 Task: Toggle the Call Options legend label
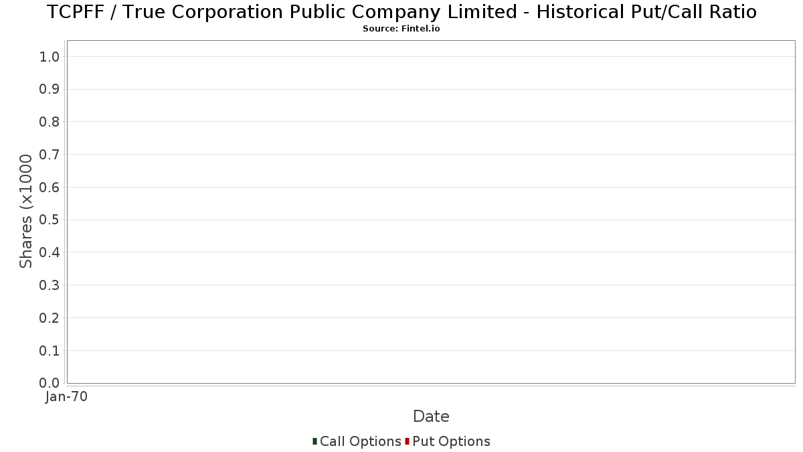(x=361, y=441)
